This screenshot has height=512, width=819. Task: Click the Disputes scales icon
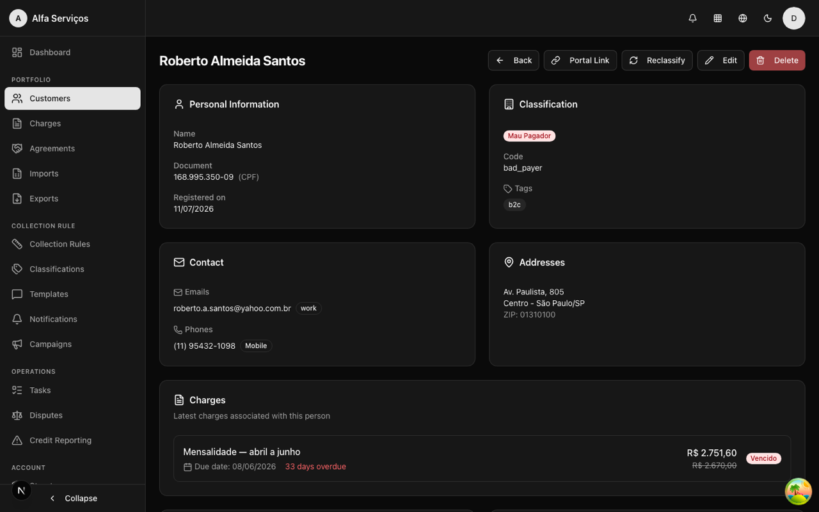point(17,415)
